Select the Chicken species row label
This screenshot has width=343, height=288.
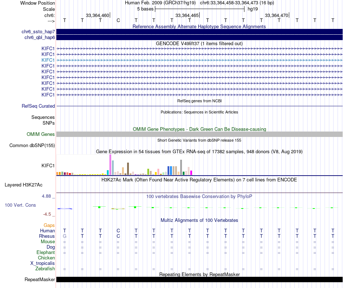click(x=46, y=258)
